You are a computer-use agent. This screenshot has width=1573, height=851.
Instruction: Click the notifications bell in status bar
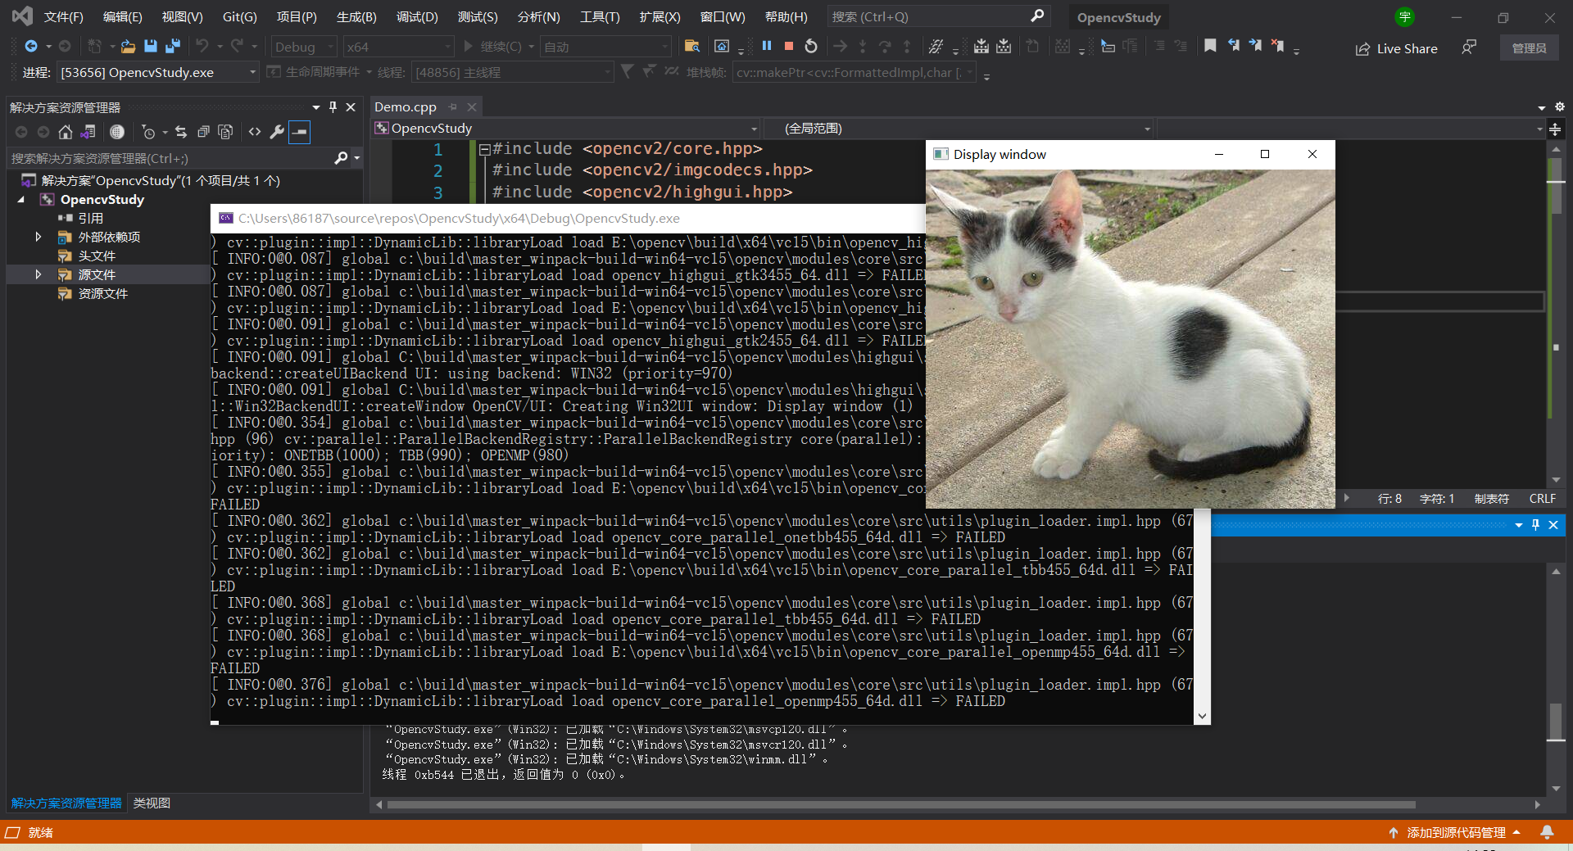click(x=1547, y=832)
